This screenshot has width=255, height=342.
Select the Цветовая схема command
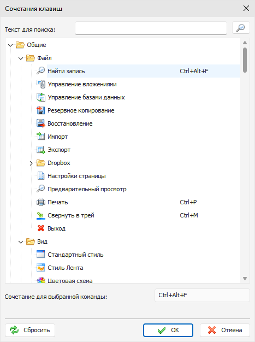click(70, 280)
